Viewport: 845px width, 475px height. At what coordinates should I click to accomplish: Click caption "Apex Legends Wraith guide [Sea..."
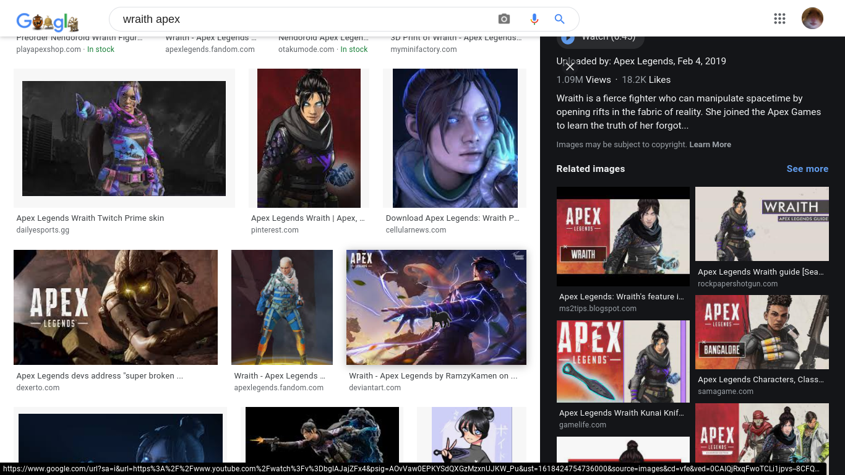coord(761,272)
